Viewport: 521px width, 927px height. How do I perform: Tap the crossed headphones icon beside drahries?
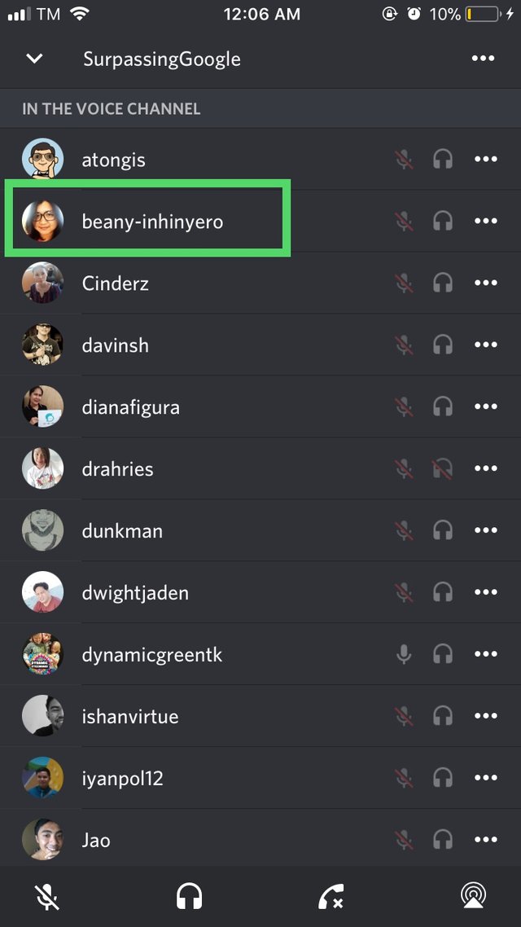tap(442, 469)
